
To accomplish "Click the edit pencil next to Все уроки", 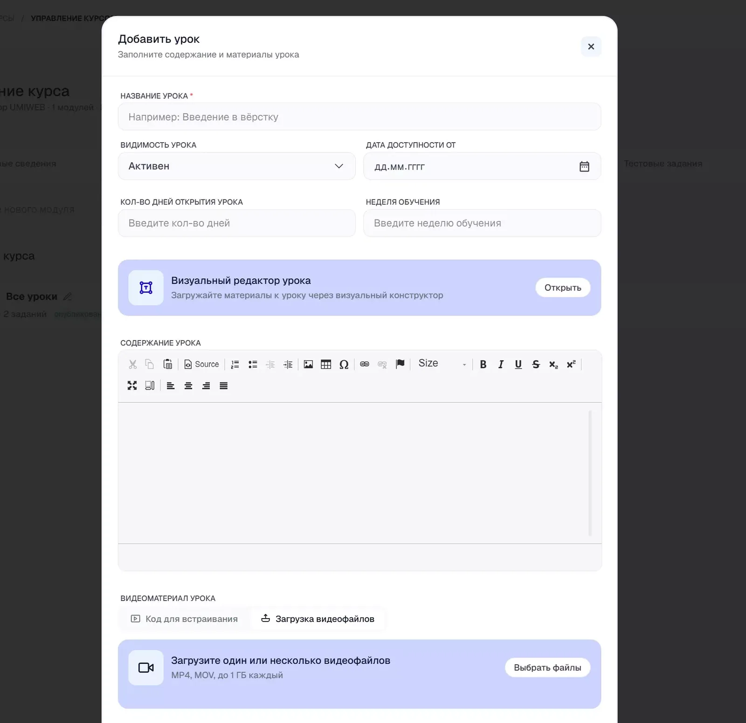I will click(x=68, y=296).
